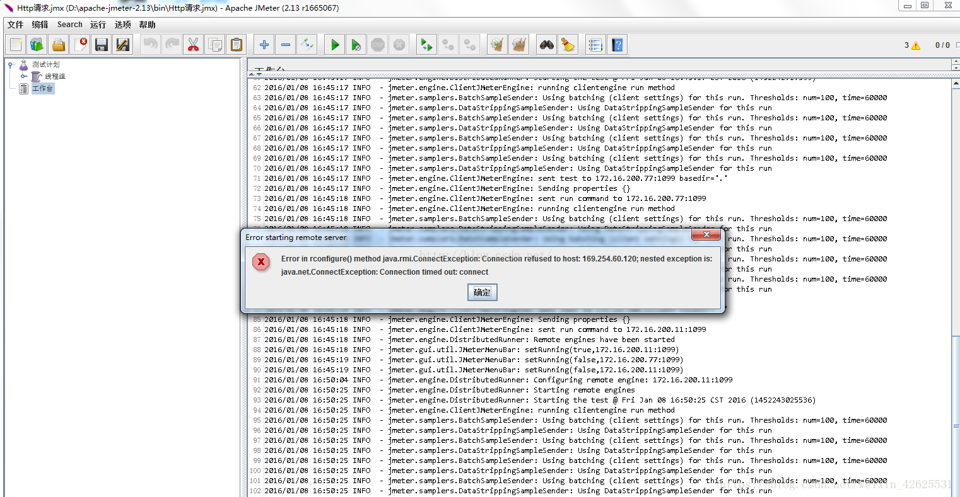
Task: Open the Function Helper dialog icon
Action: coord(595,45)
